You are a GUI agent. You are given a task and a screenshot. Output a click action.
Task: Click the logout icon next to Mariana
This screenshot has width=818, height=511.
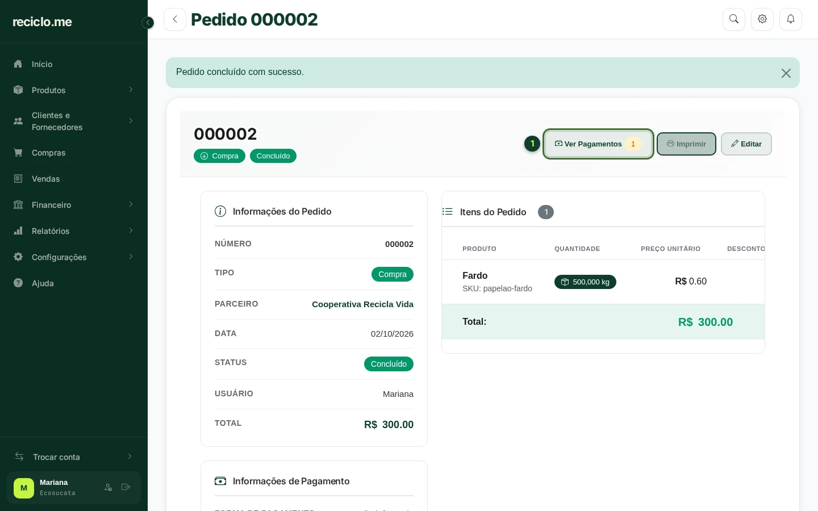click(126, 487)
